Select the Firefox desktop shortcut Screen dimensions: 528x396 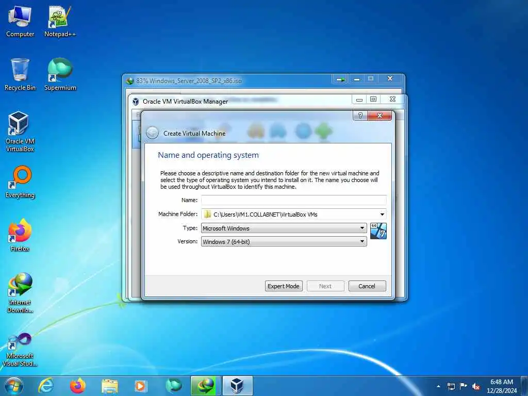(x=20, y=235)
